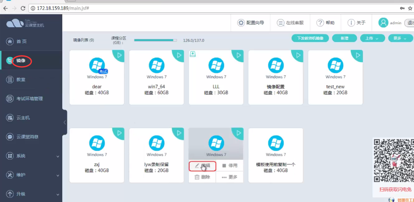Open 镜像 section in the sidebar
The width and height of the screenshot is (414, 202).
pyautogui.click(x=31, y=61)
